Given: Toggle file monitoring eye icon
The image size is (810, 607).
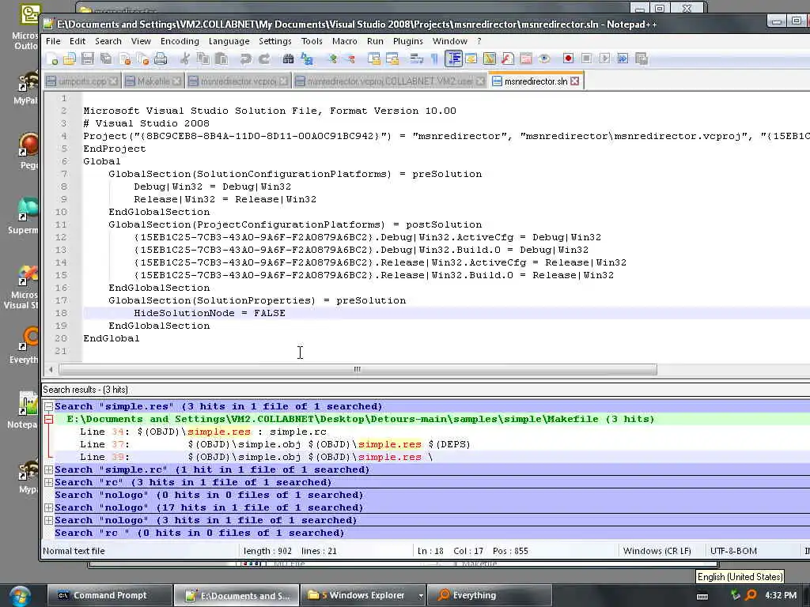Looking at the screenshot, I should tap(544, 58).
